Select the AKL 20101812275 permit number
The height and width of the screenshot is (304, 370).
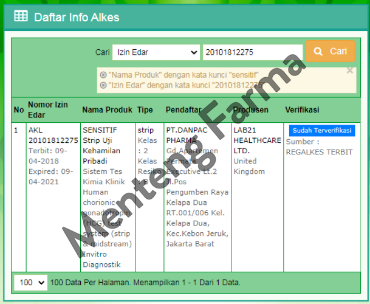coord(53,135)
